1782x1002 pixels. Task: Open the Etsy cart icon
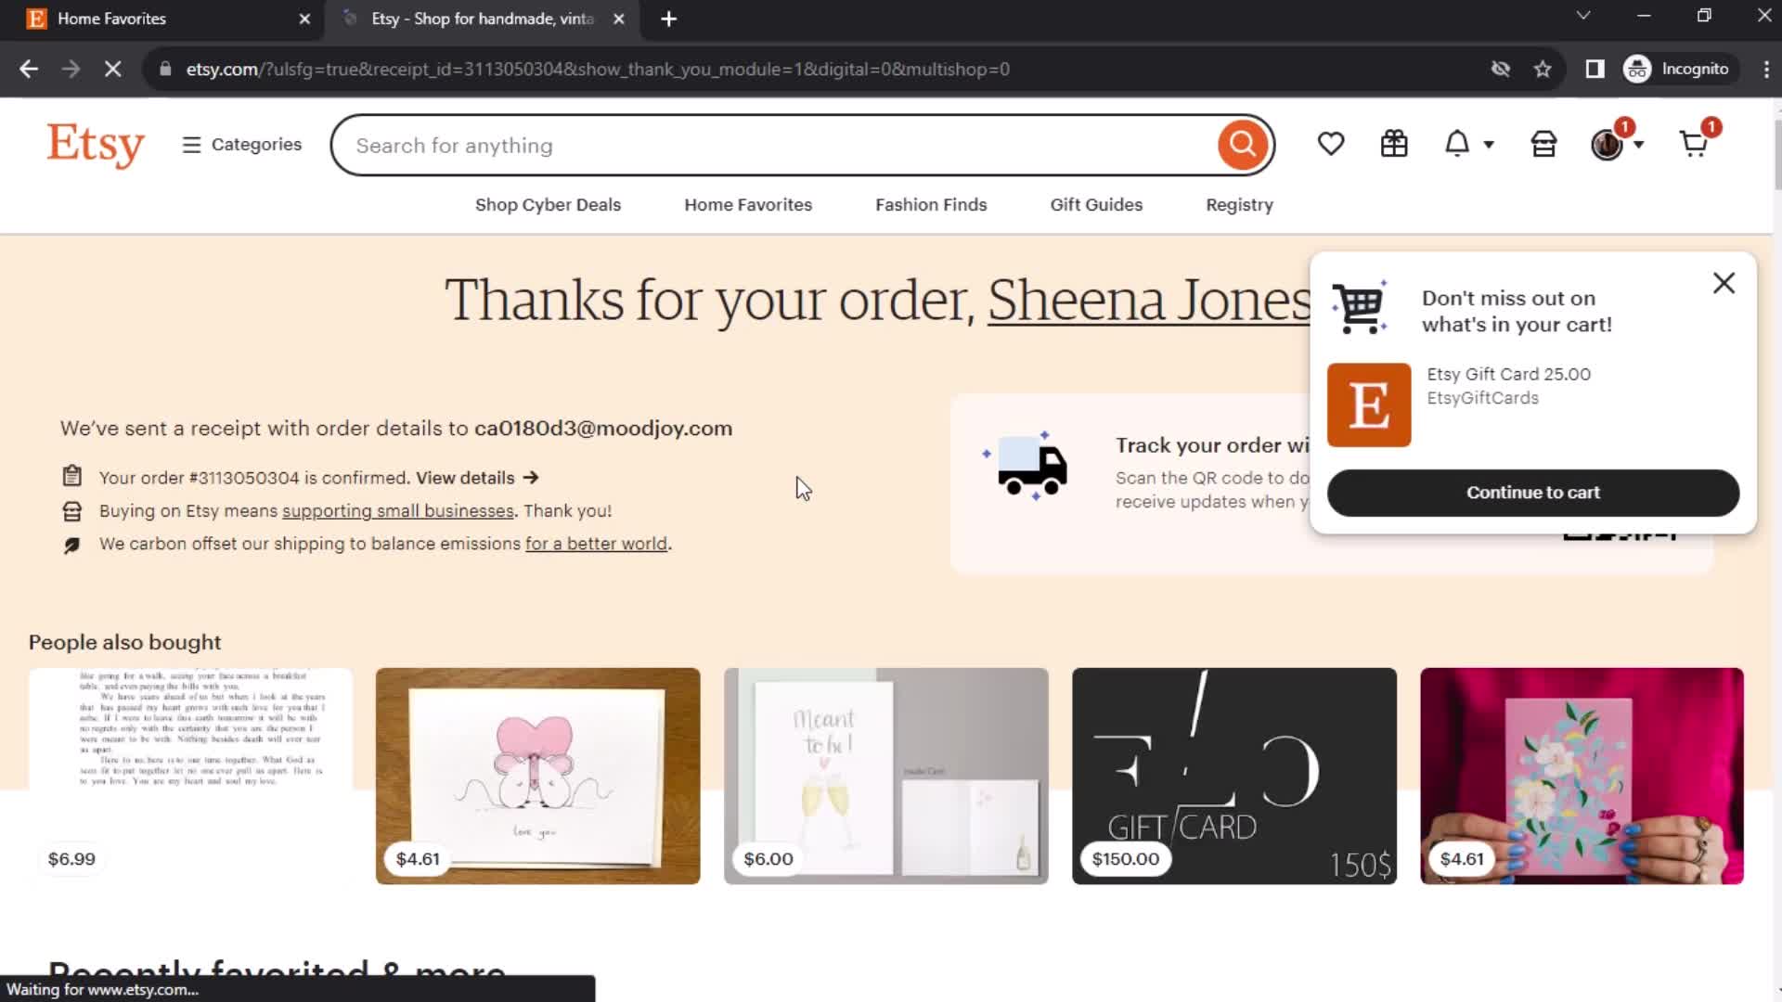point(1694,145)
